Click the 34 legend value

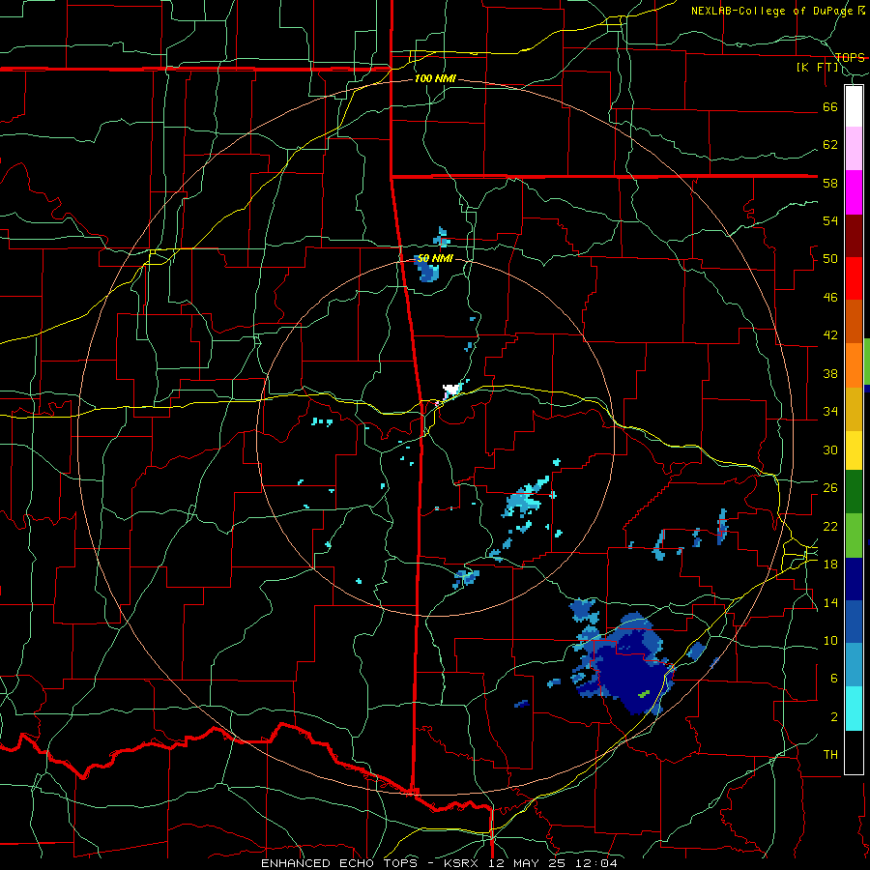click(x=830, y=411)
